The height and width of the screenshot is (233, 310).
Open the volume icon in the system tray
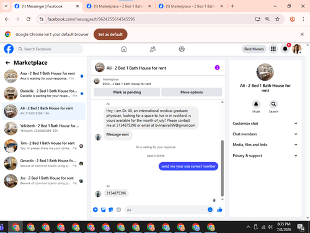270,227
